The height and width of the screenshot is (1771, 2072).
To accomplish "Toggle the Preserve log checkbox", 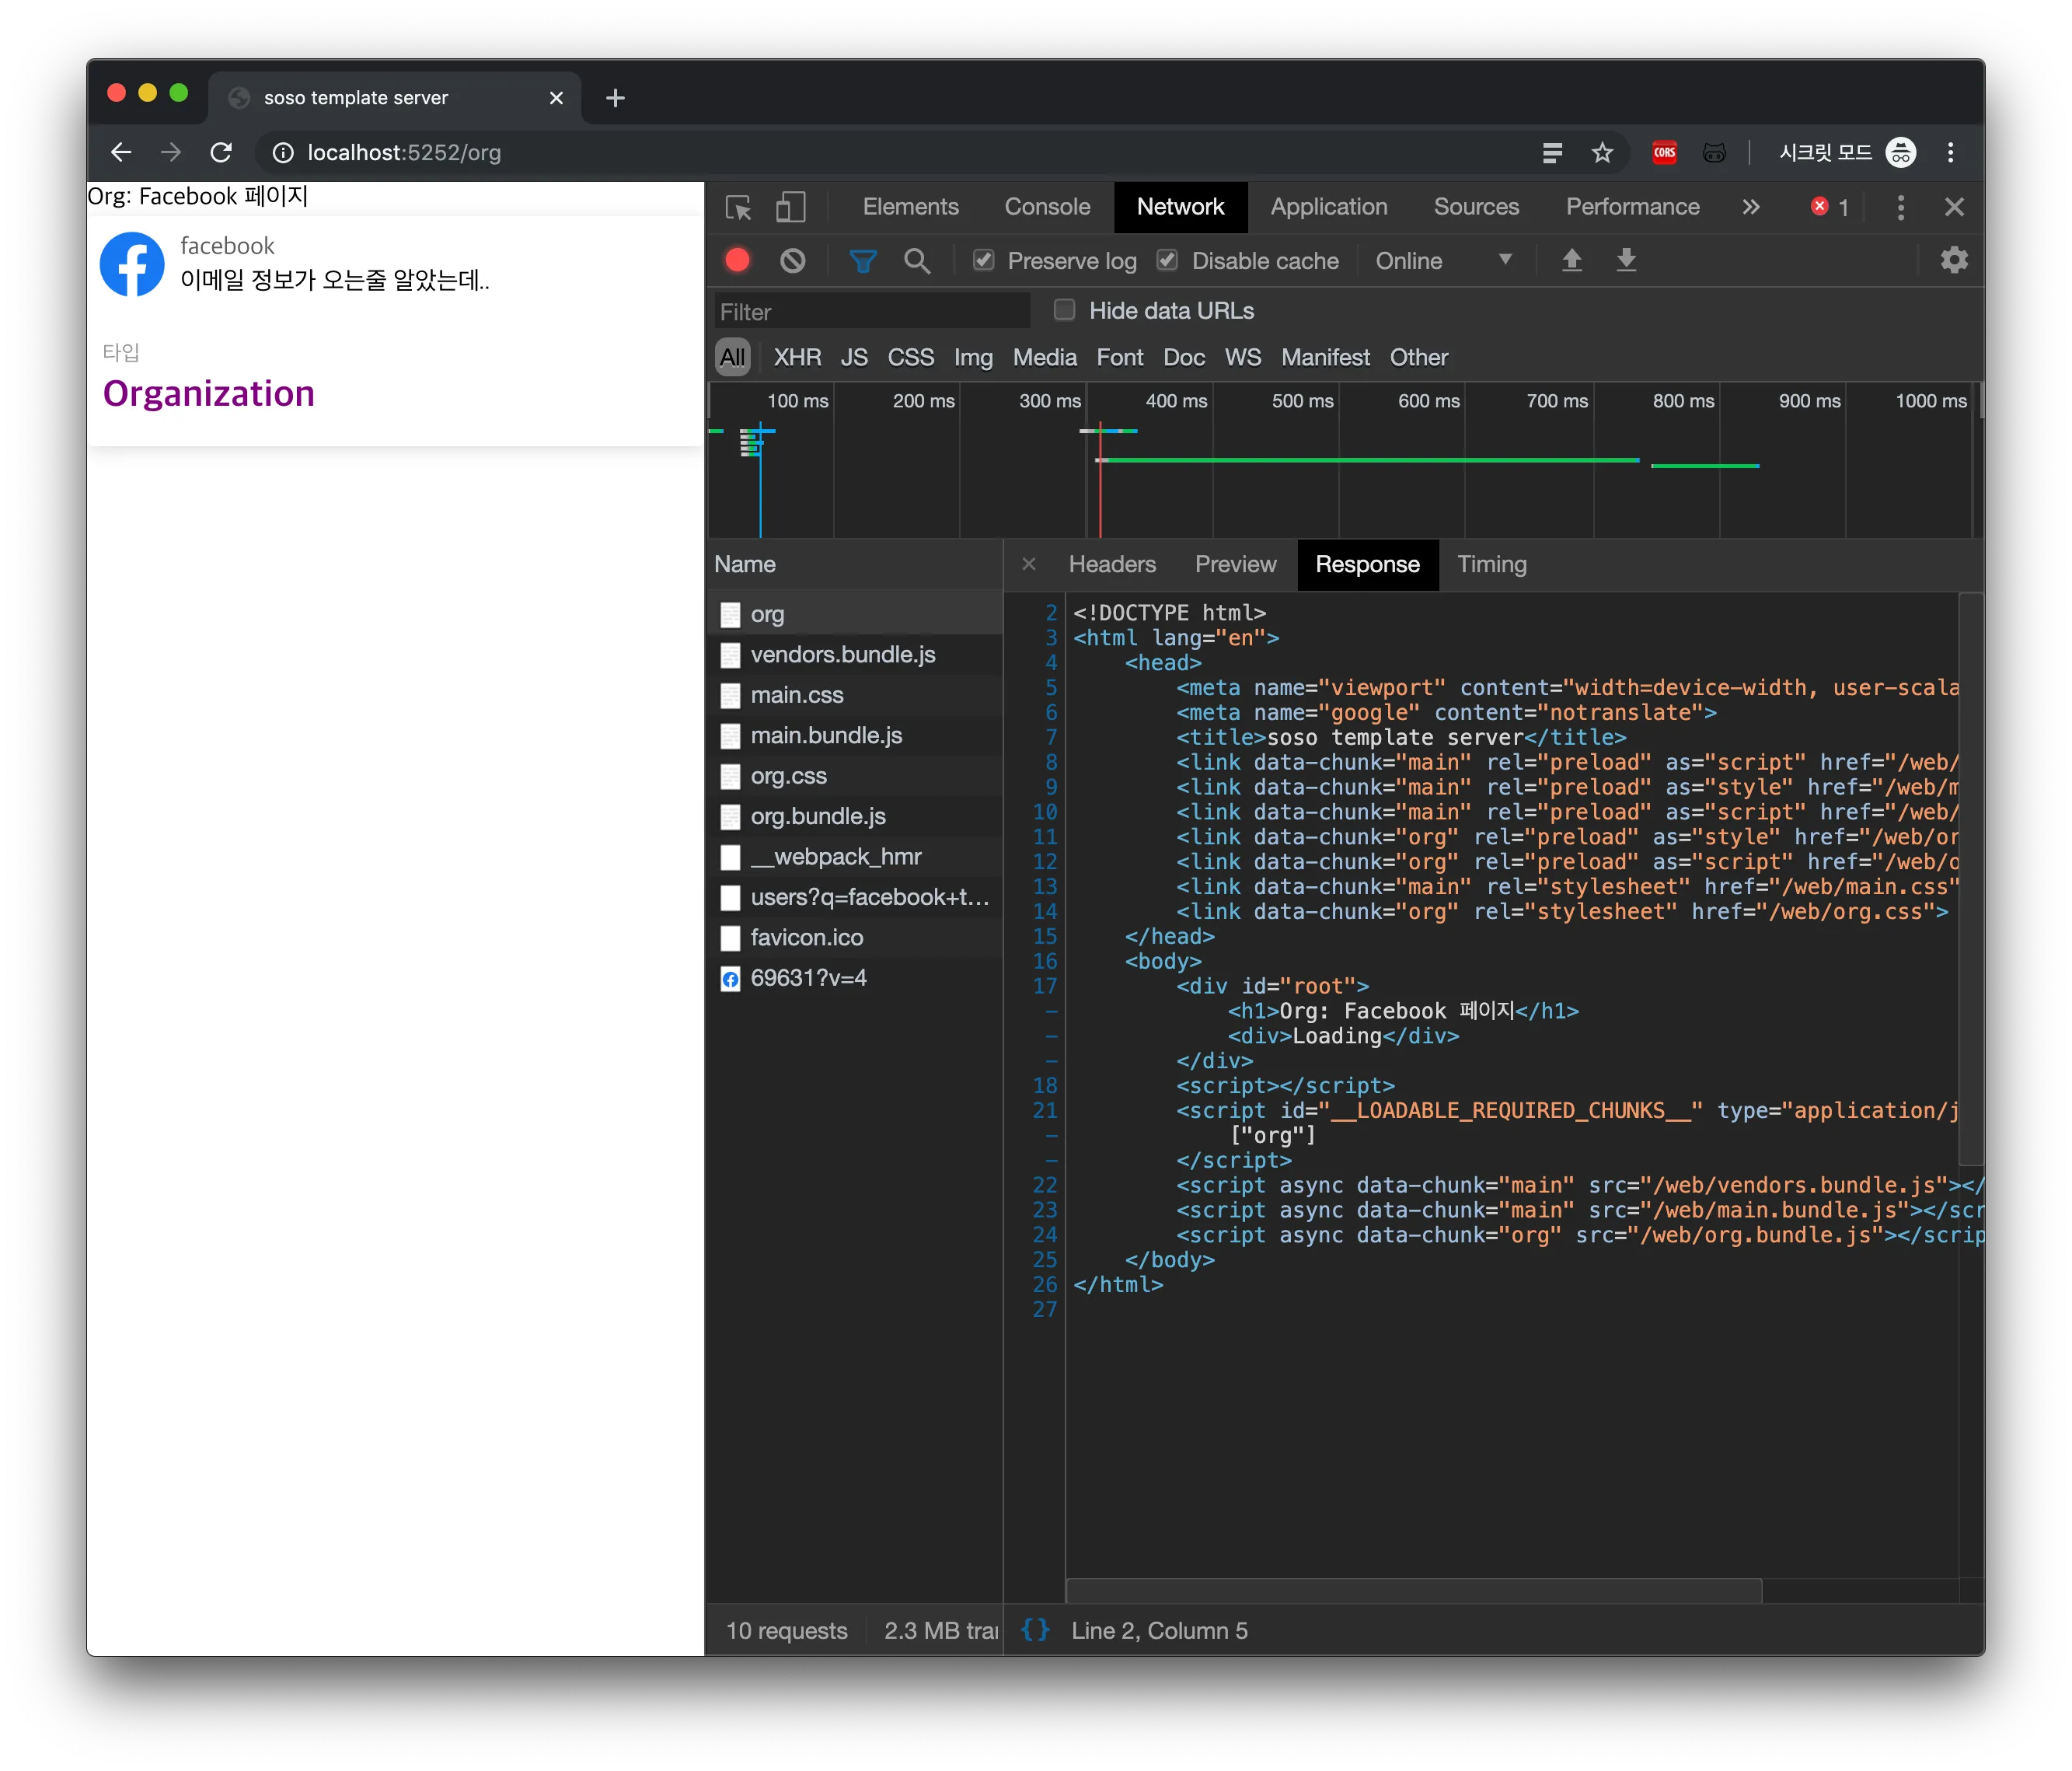I will pyautogui.click(x=984, y=260).
